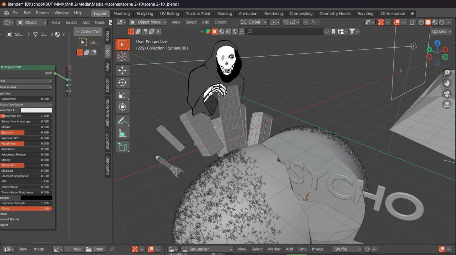Toggle proportional editing
Image resolution: width=456 pixels, height=255 pixels.
click(306, 22)
